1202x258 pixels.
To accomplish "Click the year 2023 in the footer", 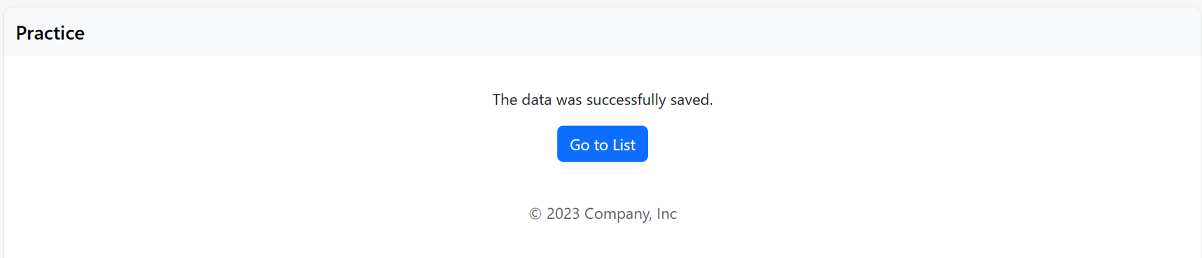I will 563,213.
